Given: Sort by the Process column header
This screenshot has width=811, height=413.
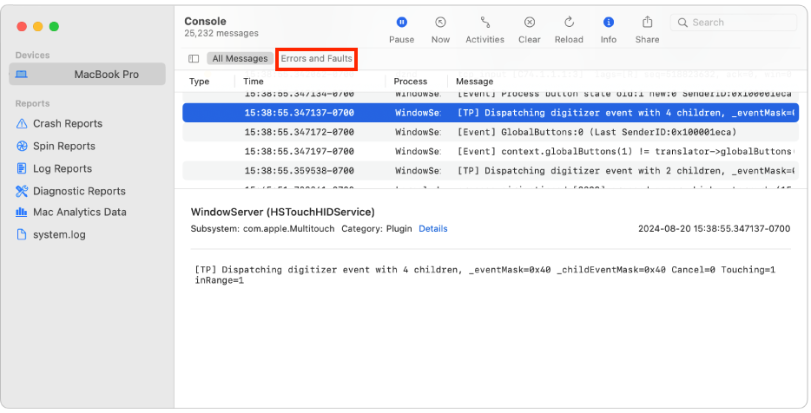Looking at the screenshot, I should click(410, 82).
